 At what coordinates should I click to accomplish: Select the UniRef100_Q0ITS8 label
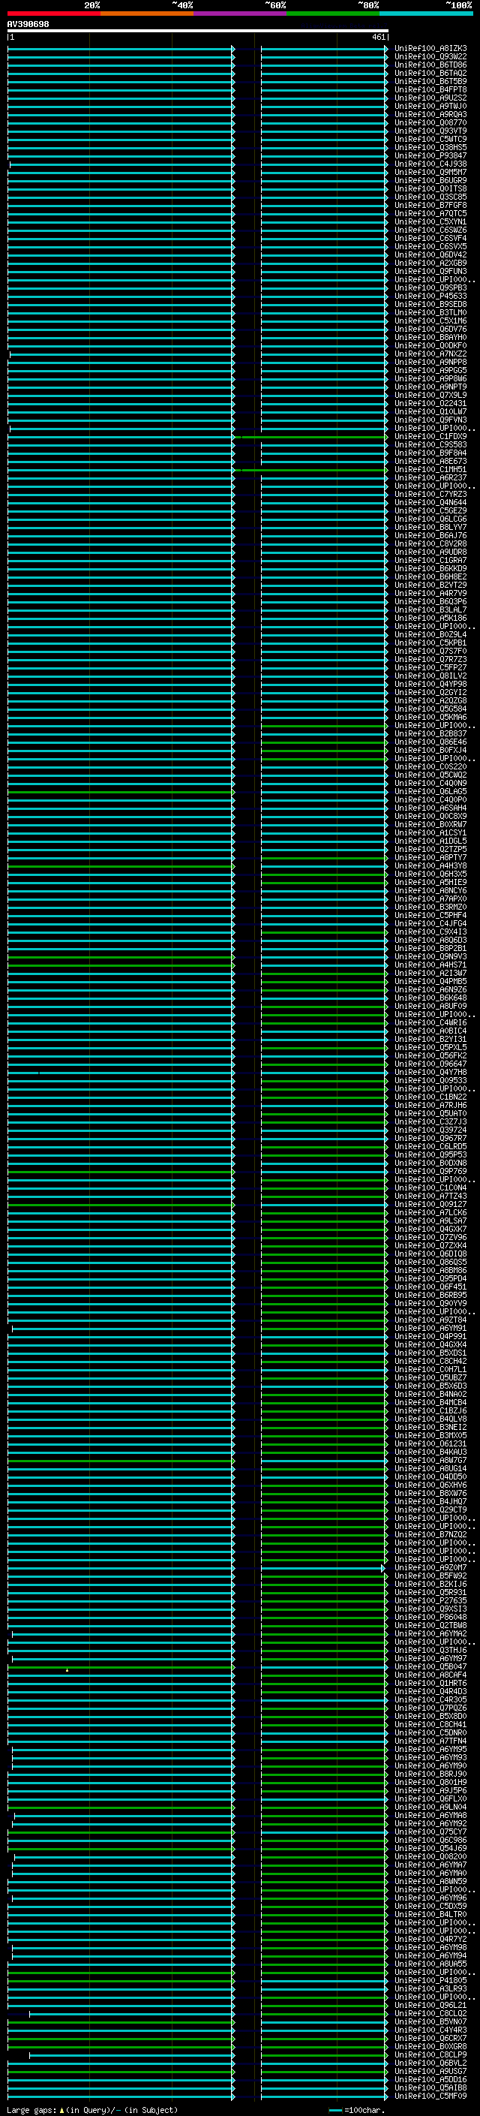point(430,189)
